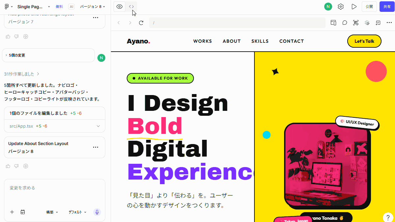
Task: Open more options for バージョン 8 card
Action: pos(96,147)
